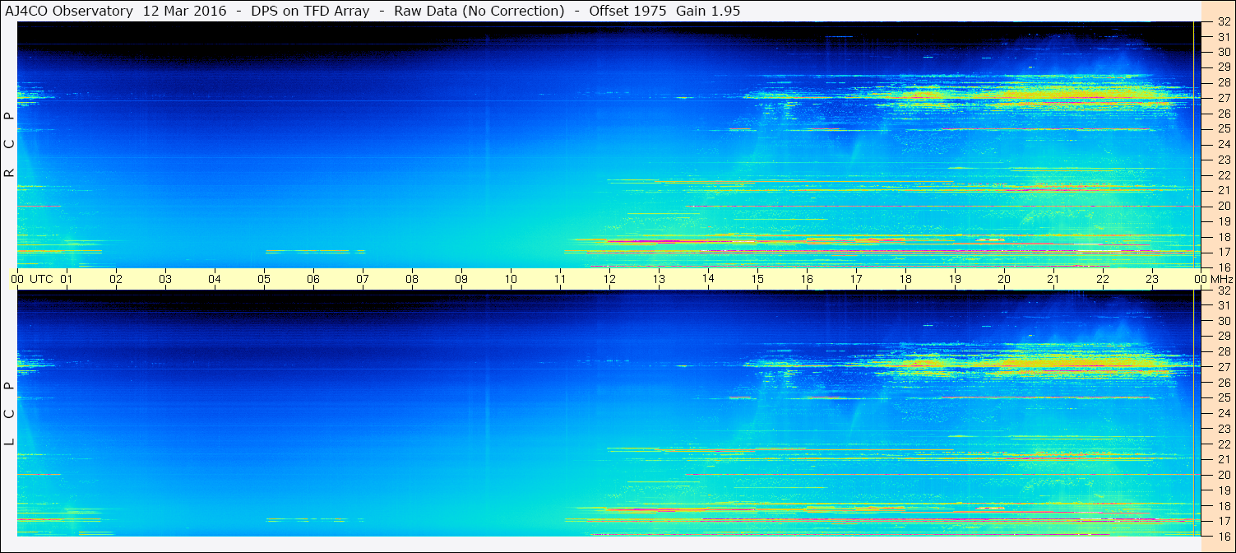This screenshot has height=553, width=1236.
Task: Select the date 12 Mar 2016 in header
Action: click(x=185, y=11)
